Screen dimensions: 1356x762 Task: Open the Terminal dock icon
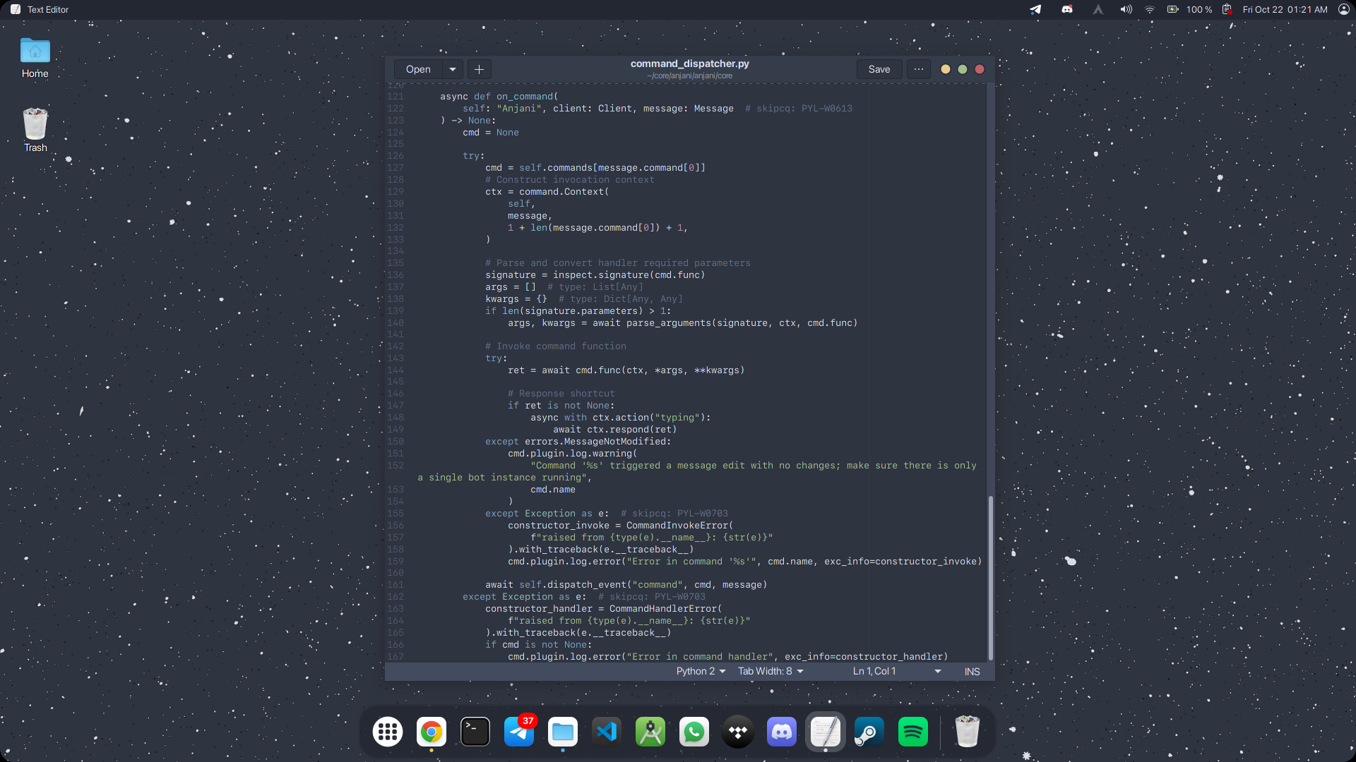coord(475,732)
